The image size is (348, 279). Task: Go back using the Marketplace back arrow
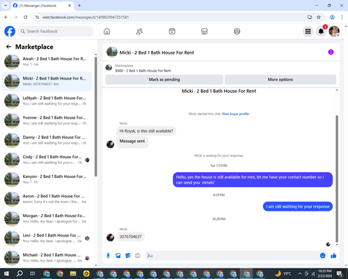(8, 47)
